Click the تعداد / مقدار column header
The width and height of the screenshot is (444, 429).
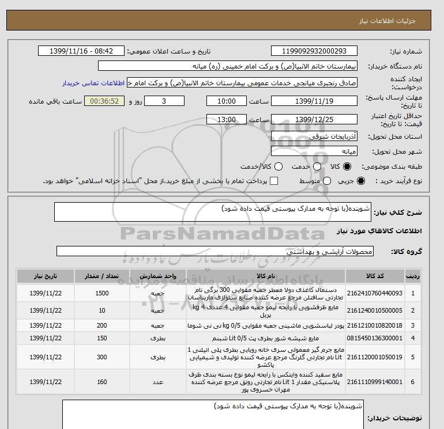point(102,276)
